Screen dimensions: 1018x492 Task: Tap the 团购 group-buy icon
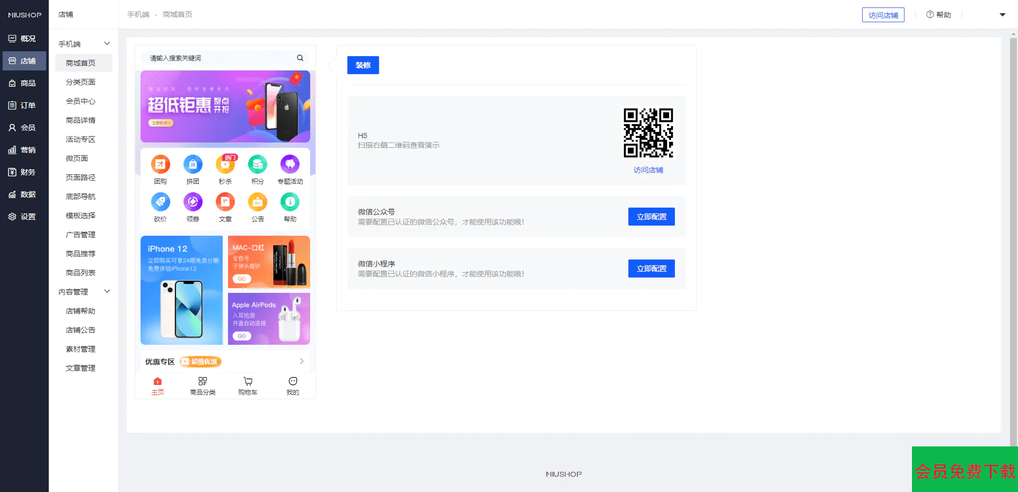click(160, 165)
